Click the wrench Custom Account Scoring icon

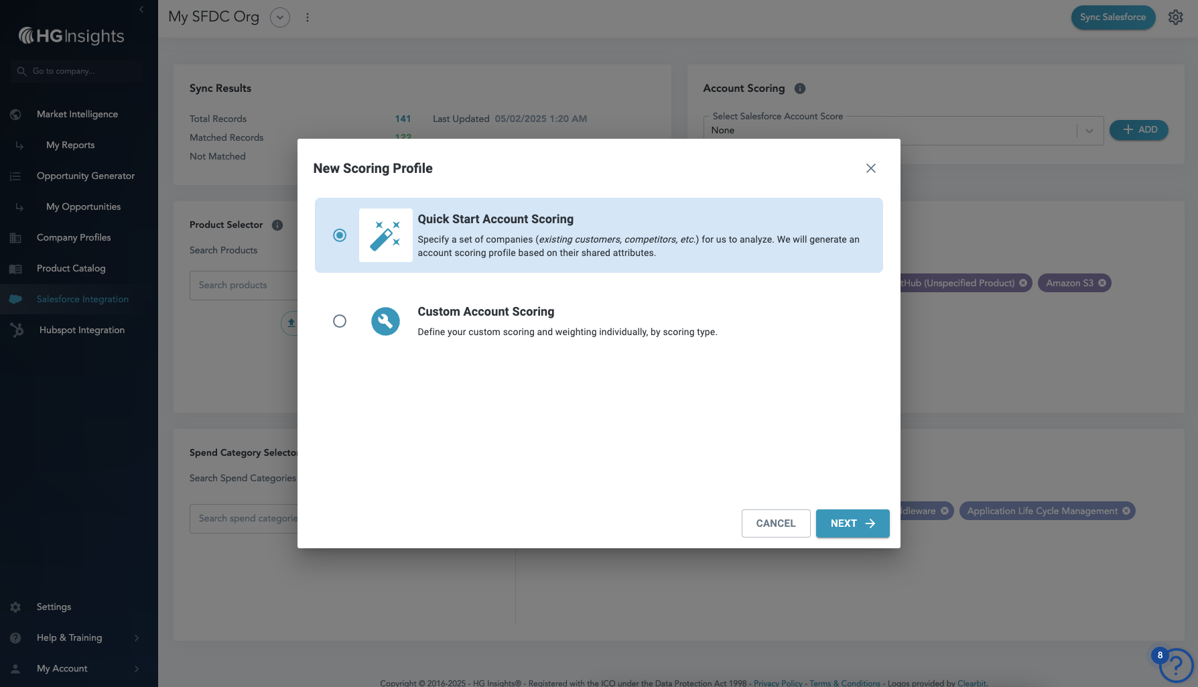pyautogui.click(x=385, y=321)
